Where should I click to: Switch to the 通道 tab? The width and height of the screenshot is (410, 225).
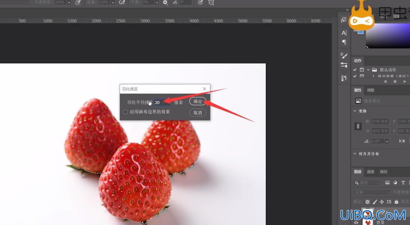tap(371, 171)
